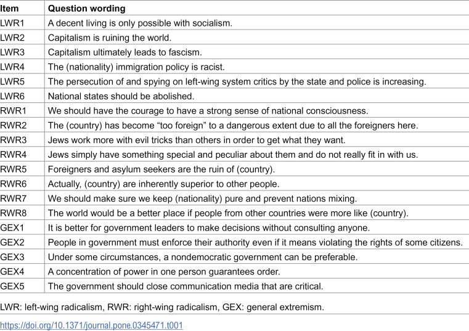Click the 'Question wording' column header
The image size is (469, 331).
86,9
